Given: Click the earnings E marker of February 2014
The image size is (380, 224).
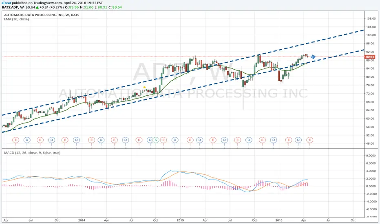Looking at the screenshot, I should click(91, 140).
